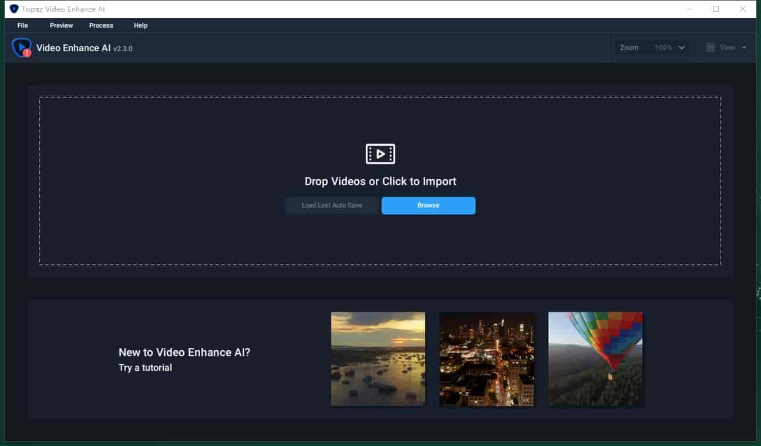Select the night city tutorial thumbnail

click(x=487, y=358)
